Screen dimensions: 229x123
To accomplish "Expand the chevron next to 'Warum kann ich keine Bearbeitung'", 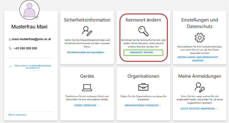I will pos(10,66).
